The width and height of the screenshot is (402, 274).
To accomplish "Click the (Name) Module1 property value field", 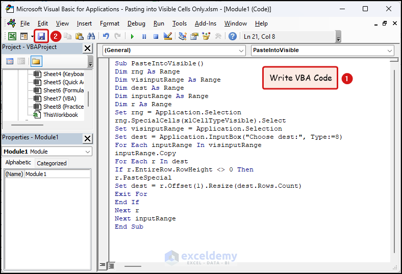I will point(58,174).
